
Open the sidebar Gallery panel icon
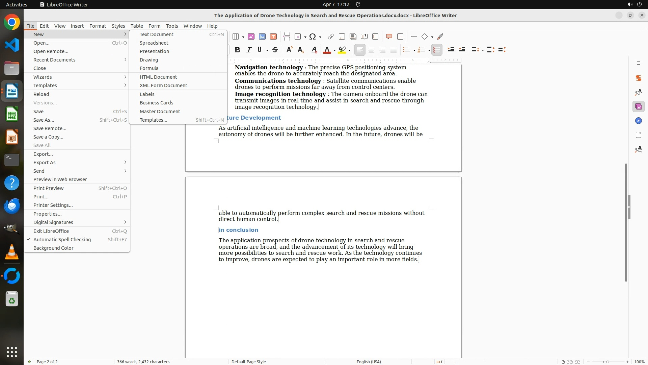click(x=638, y=107)
